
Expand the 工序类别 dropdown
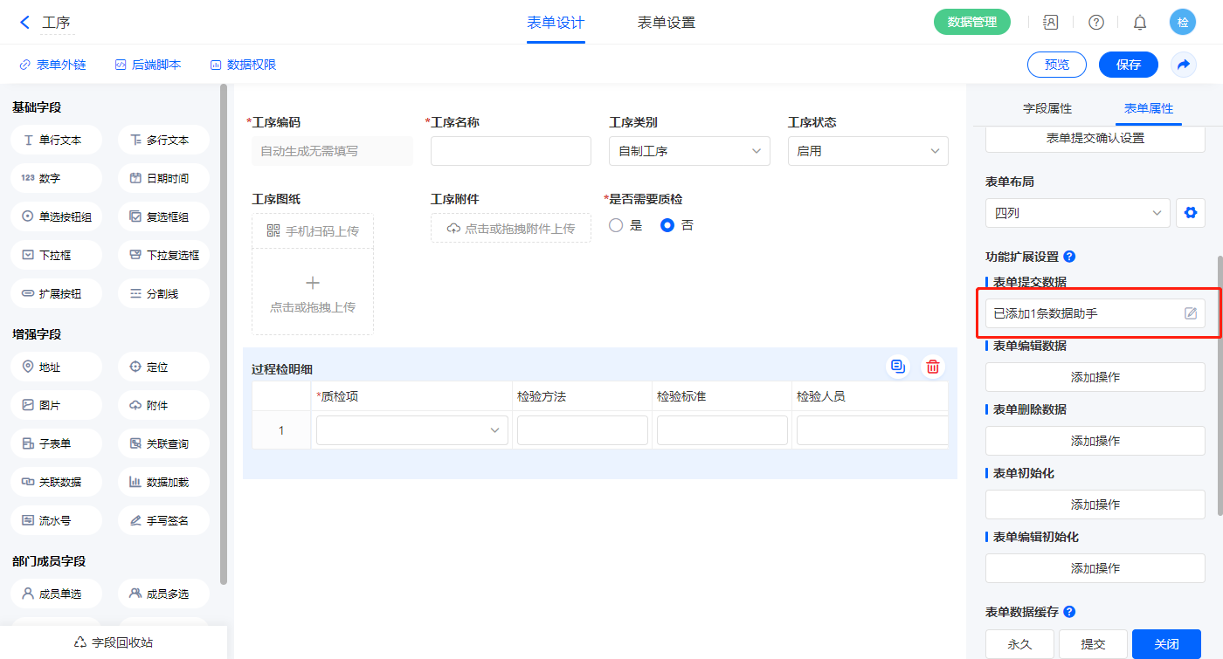689,151
